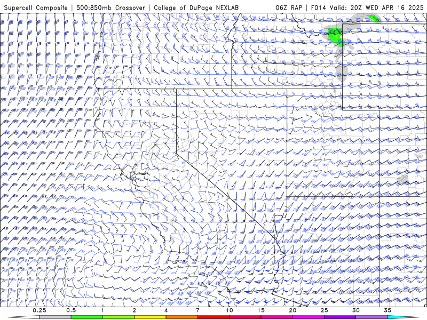This screenshot has height=320, width=427.
Task: Click the 15 value on the color scale
Action: pos(261,310)
